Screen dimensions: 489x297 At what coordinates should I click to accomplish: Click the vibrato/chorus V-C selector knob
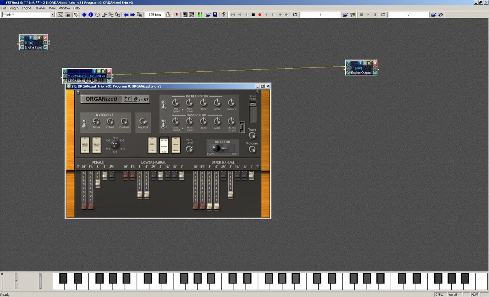point(115,145)
